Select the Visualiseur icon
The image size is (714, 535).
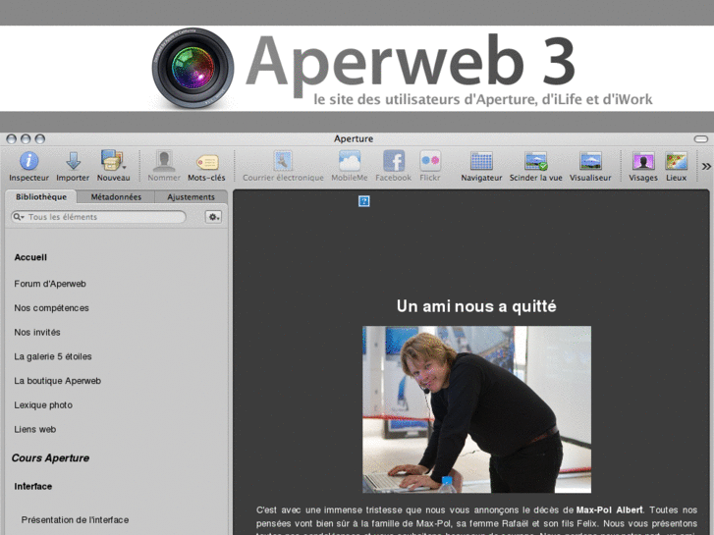point(590,161)
